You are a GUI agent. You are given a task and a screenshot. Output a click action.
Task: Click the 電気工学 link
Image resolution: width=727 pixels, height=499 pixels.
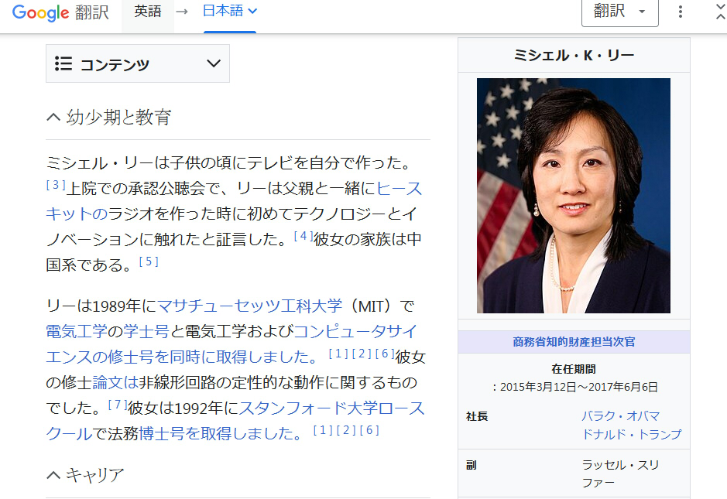pos(77,331)
